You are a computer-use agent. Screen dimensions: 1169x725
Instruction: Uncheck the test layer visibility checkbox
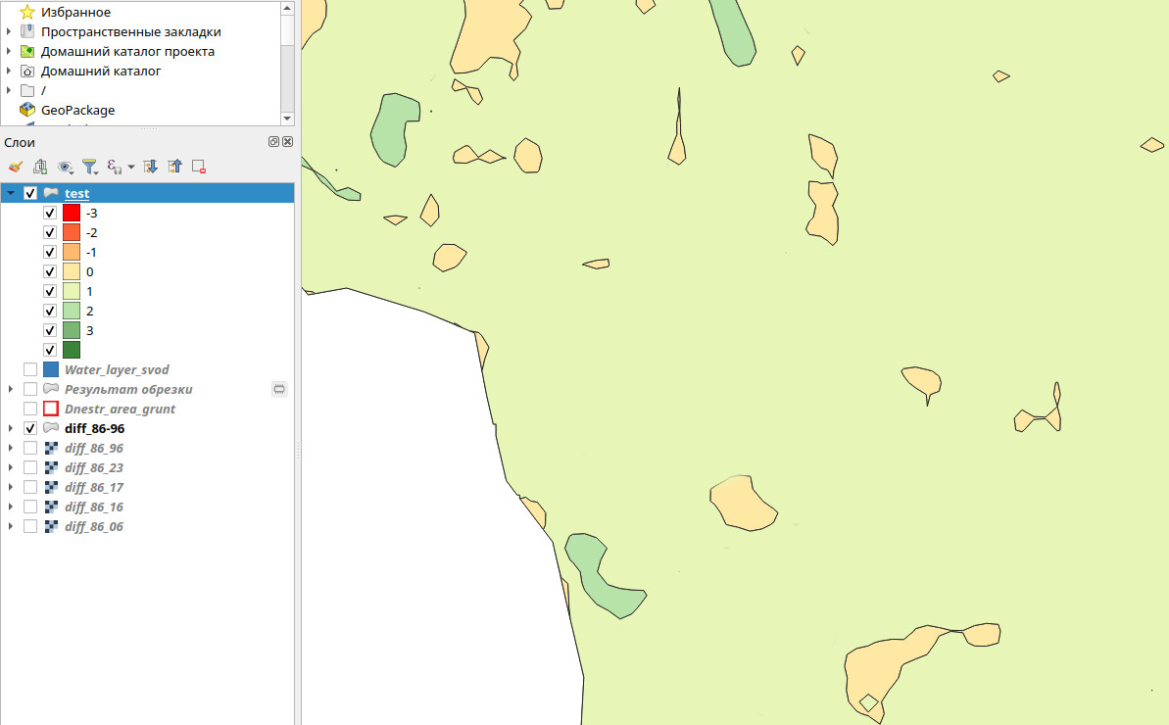coord(30,193)
